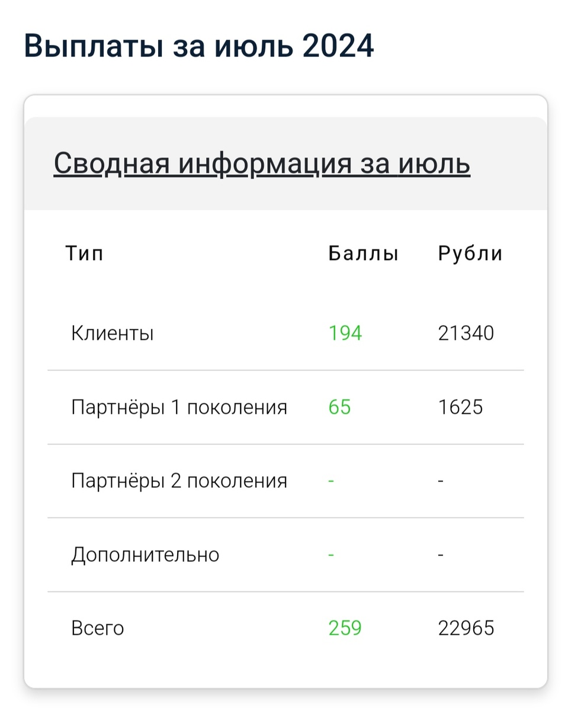The width and height of the screenshot is (571, 711).
Task: Click the dash in Дополнительно points column
Action: 331,554
